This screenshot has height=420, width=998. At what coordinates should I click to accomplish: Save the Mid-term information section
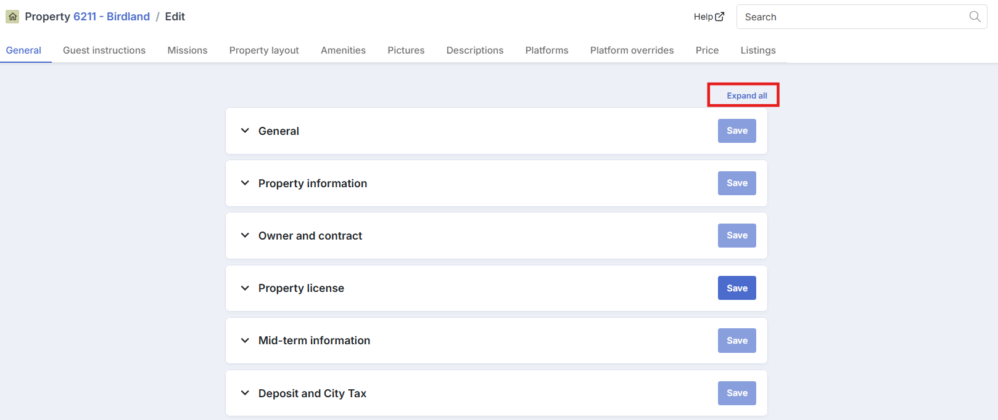[x=737, y=341]
